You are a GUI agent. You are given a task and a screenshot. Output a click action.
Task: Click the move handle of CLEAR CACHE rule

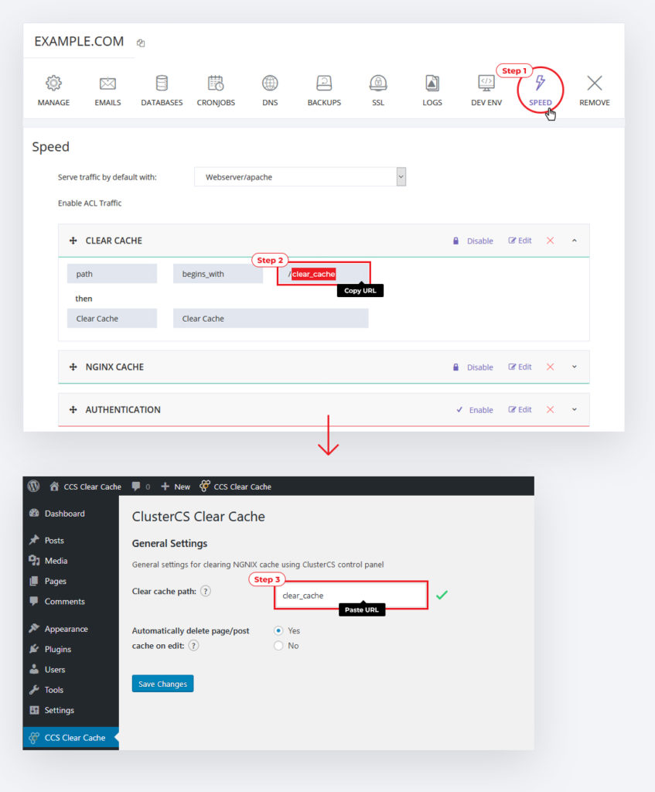coord(73,241)
